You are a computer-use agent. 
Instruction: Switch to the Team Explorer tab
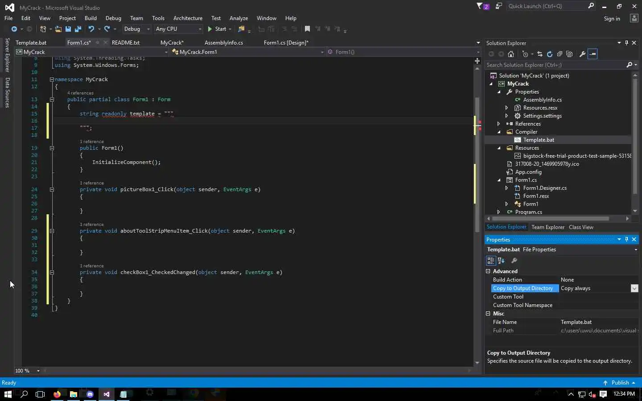pyautogui.click(x=548, y=227)
